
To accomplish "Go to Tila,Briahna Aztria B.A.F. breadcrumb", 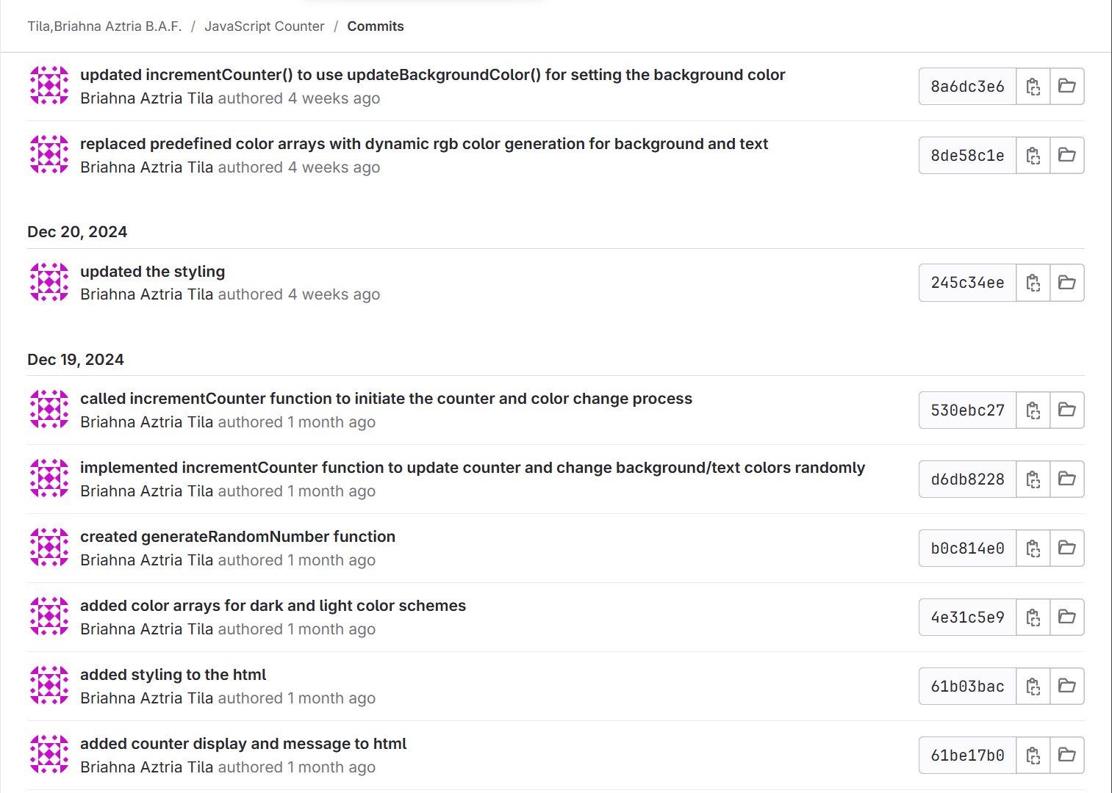I will [x=104, y=26].
